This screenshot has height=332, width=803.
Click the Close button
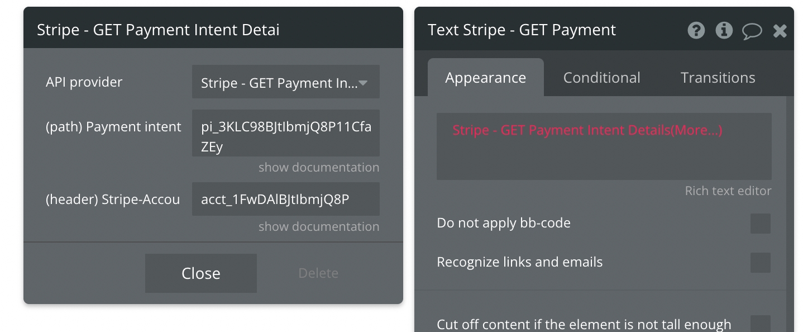click(201, 273)
